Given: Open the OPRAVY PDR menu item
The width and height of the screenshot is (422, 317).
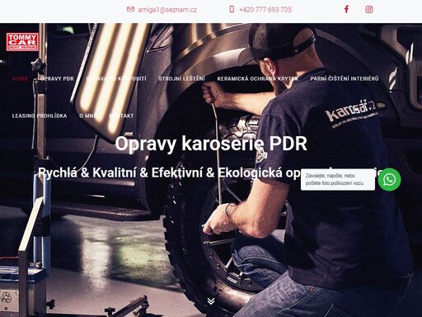Looking at the screenshot, I should coord(57,78).
